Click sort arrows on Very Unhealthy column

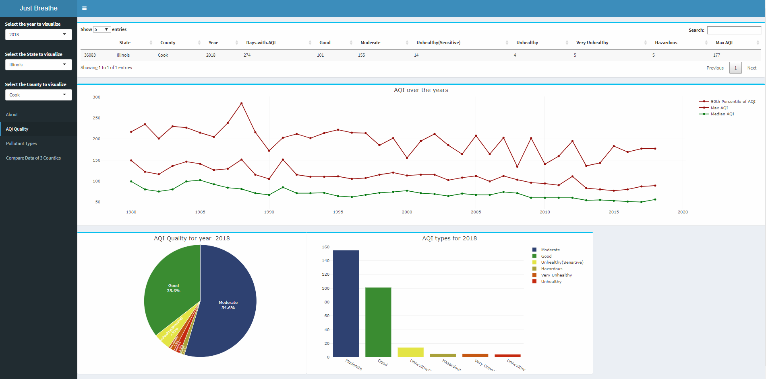pos(646,43)
